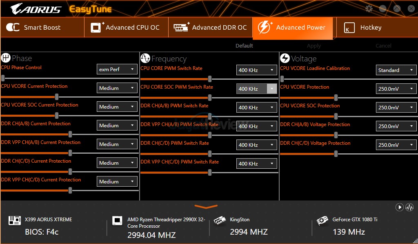Collapse the info bar with orange chevron
418x244 pixels.
tap(206, 207)
